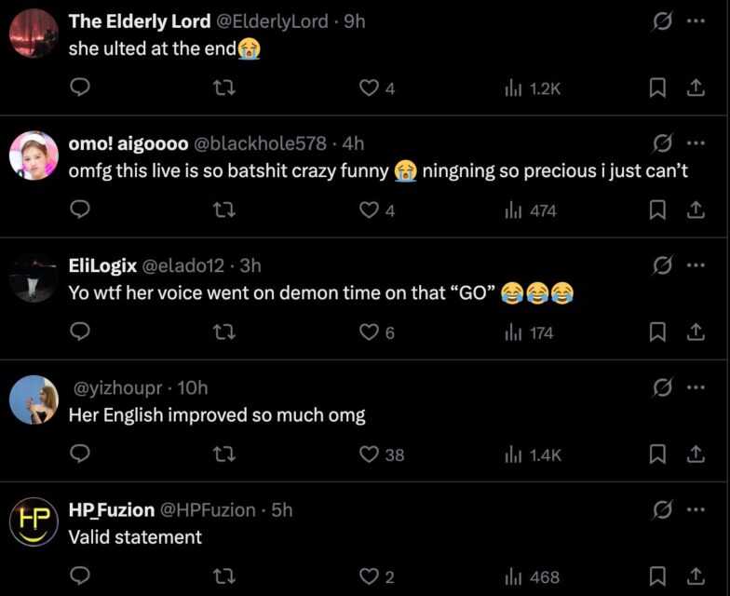Share the omo! aigooo tweet
This screenshot has height=596, width=730.
(x=694, y=210)
